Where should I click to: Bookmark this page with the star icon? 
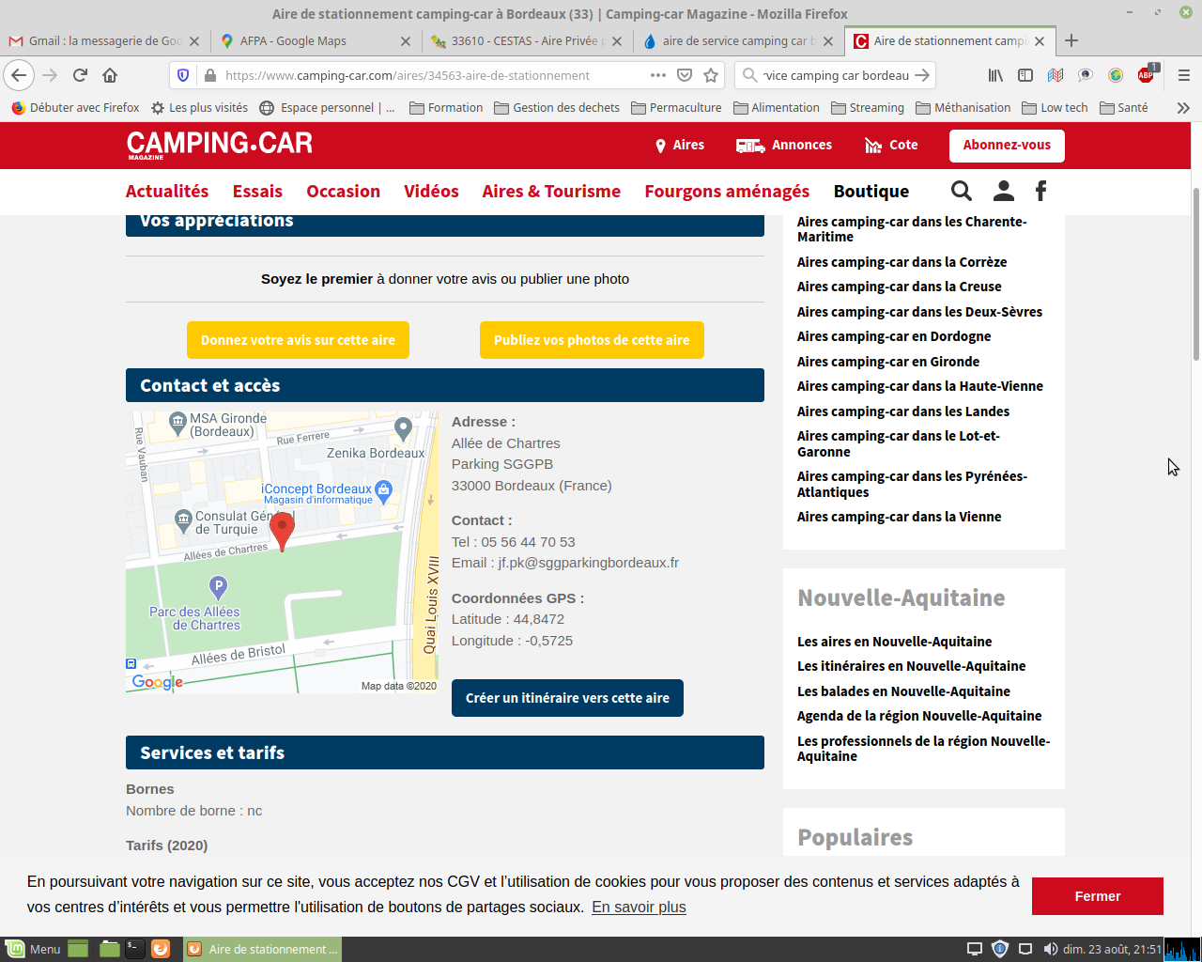[x=711, y=75]
